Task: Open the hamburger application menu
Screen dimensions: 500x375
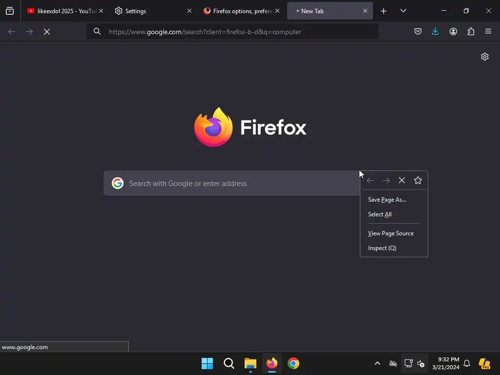Action: (488, 31)
